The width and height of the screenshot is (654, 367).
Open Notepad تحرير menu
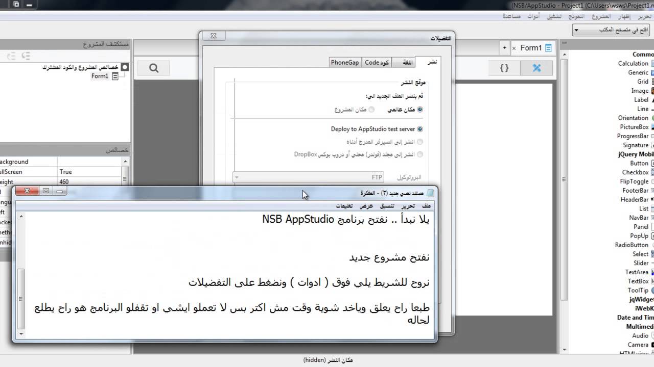click(x=407, y=206)
